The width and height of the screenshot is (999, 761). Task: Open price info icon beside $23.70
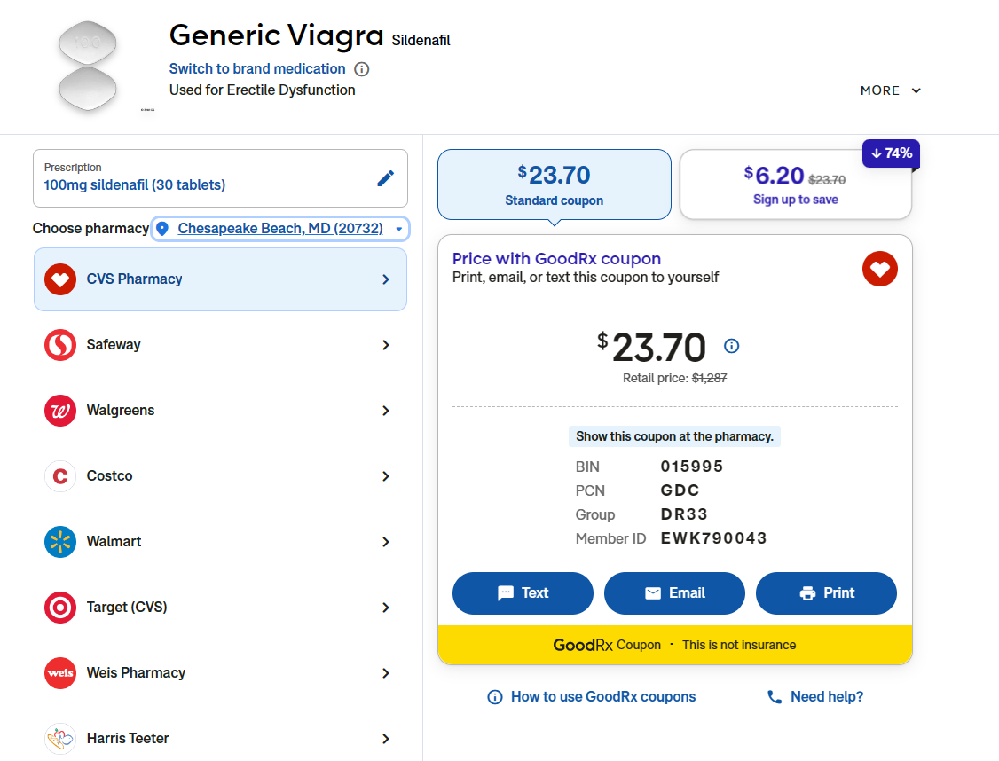pos(731,346)
